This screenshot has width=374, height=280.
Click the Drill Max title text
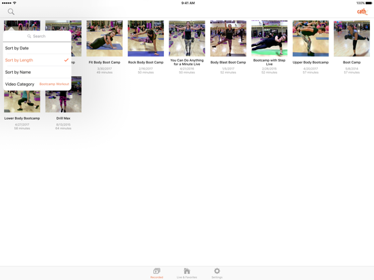click(63, 118)
